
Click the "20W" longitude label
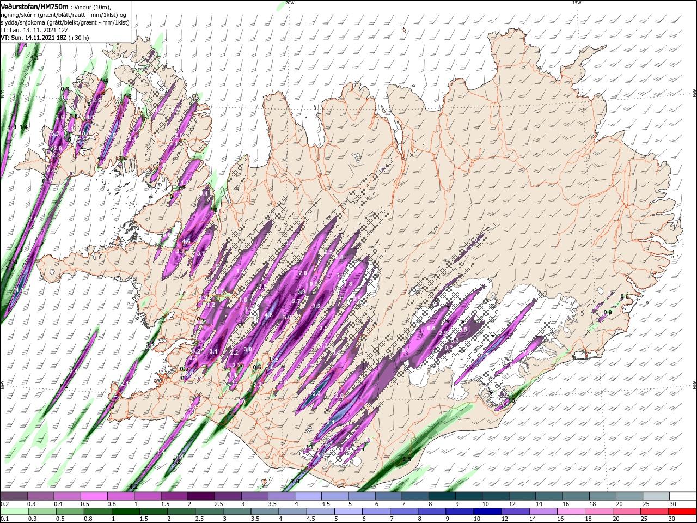point(290,3)
